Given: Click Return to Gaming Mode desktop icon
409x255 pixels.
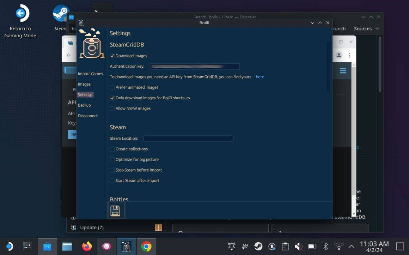Looking at the screenshot, I should pyautogui.click(x=20, y=21).
